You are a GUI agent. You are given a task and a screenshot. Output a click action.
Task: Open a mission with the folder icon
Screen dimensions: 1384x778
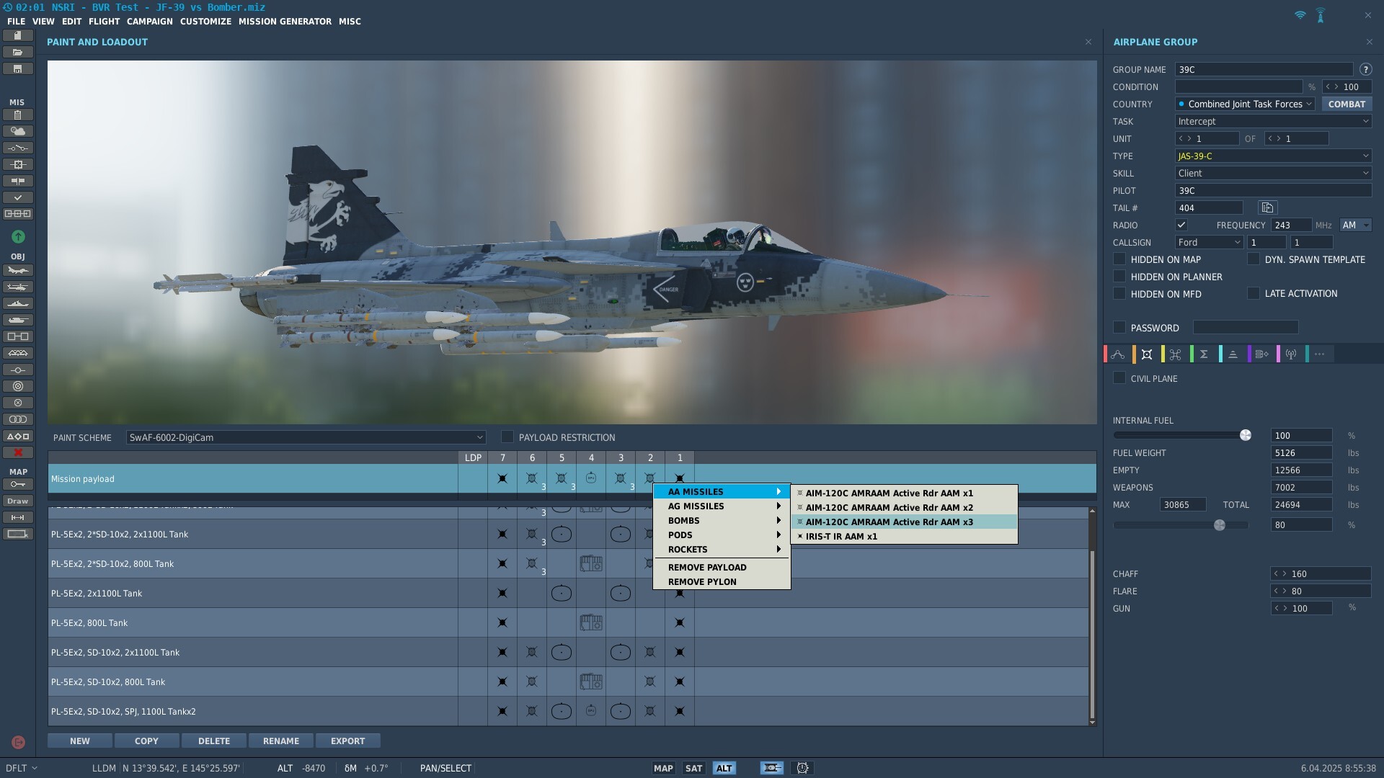pos(18,52)
